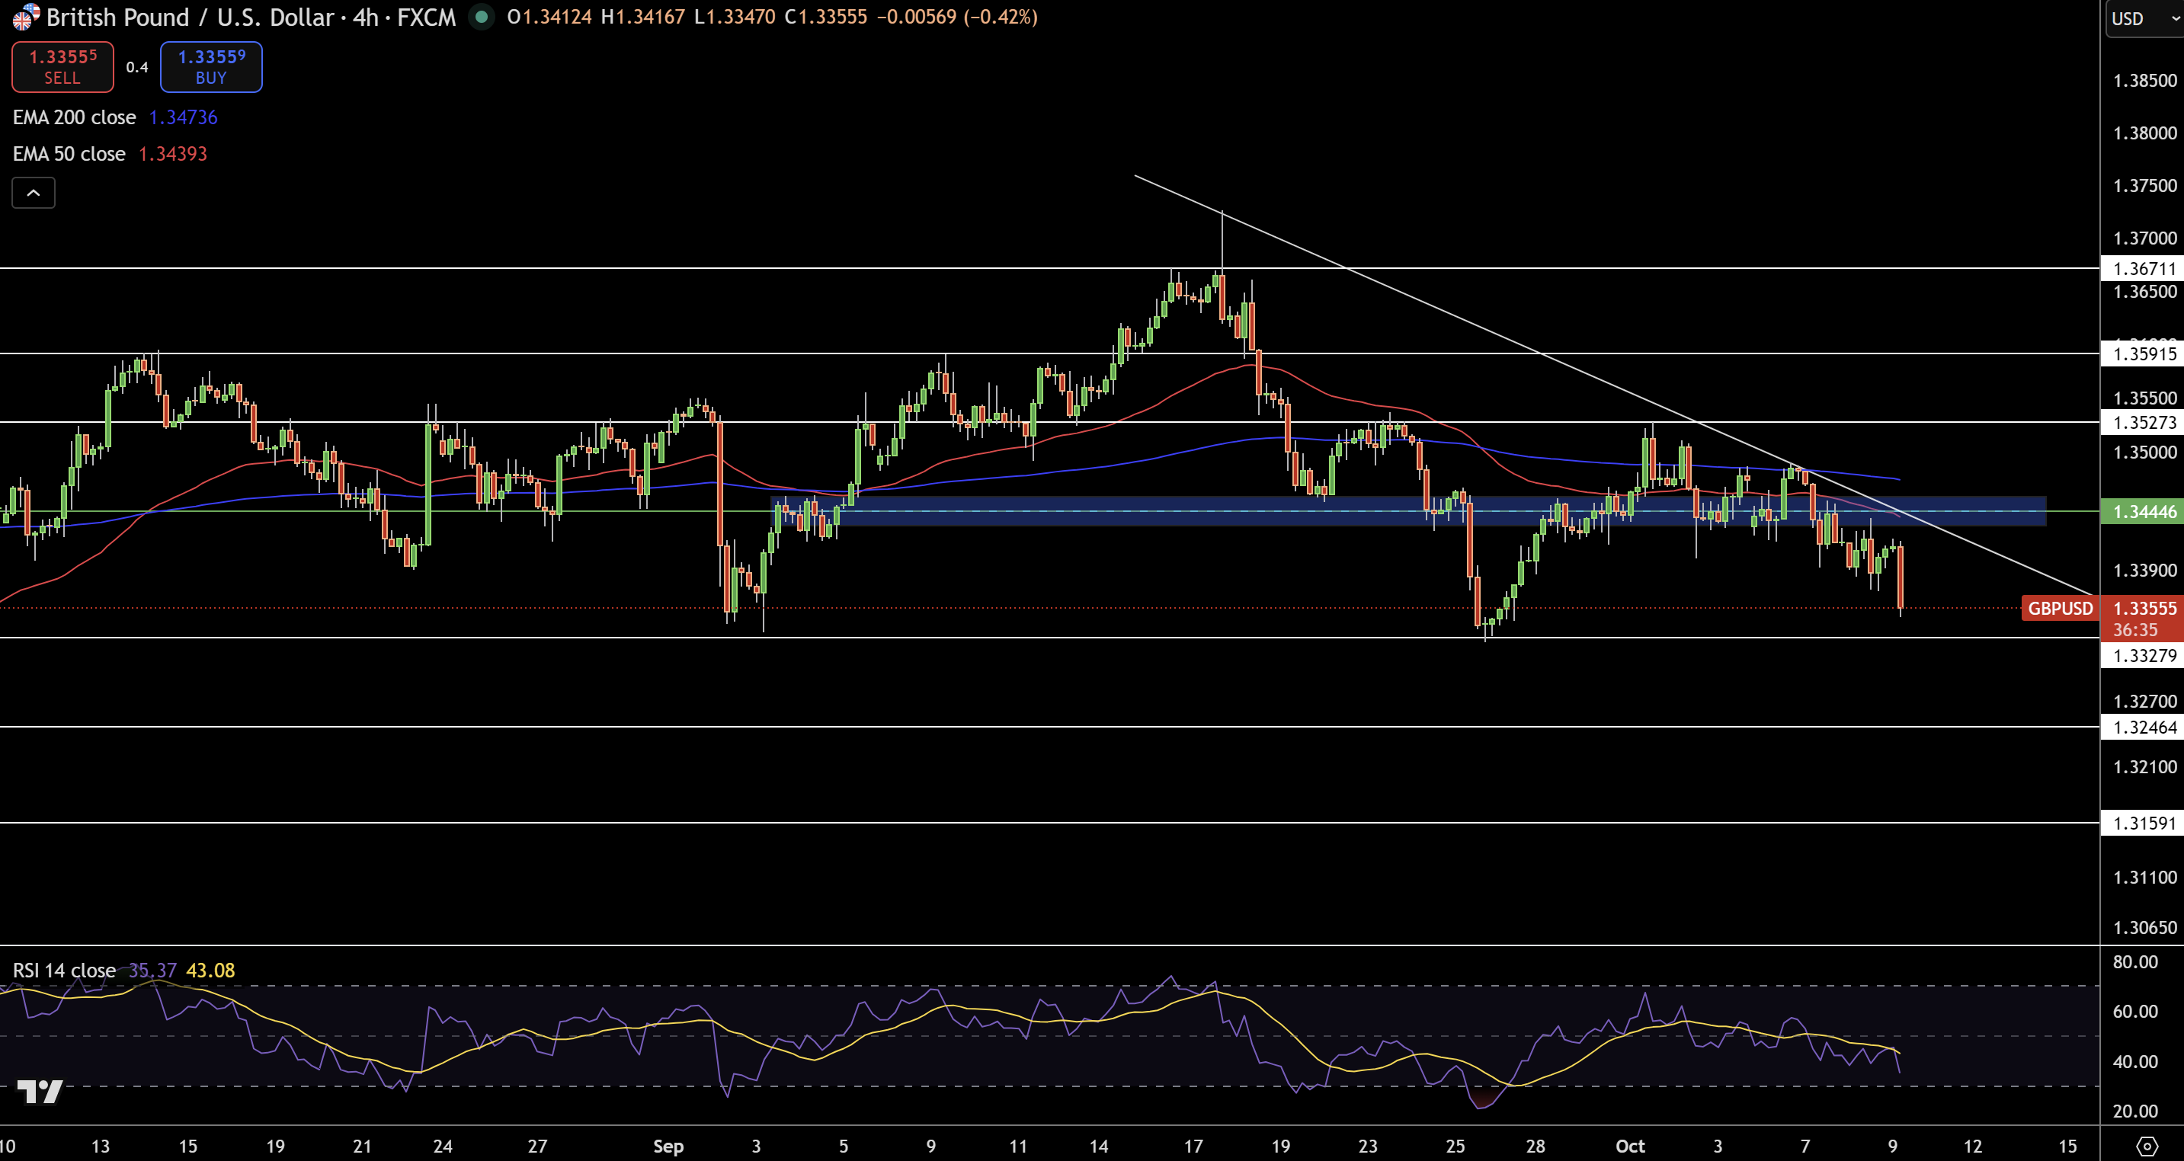Screen dimensions: 2184x1161
Task: Click the GBP/USD flag icon
Action: (x=25, y=17)
